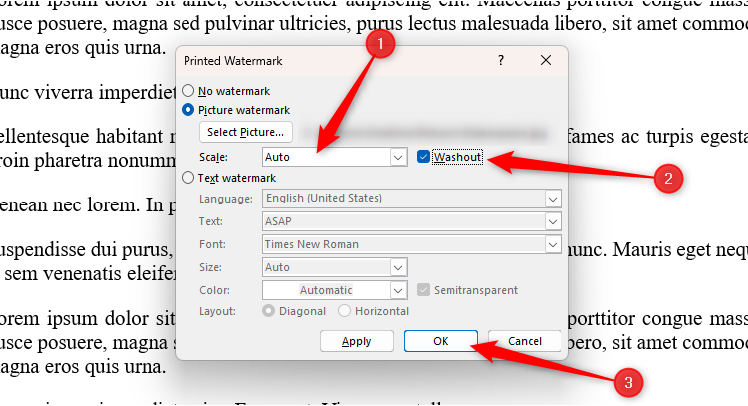Open the Text ASAP dropdown arrow
748x406 pixels.
coord(553,221)
